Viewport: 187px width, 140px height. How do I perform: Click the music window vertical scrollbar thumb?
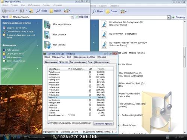[185, 57]
